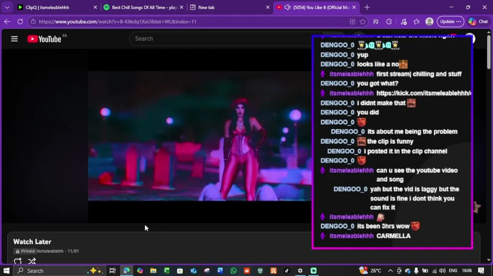493x276 pixels.
Task: Open volume control in system tray
Action: coord(442,271)
